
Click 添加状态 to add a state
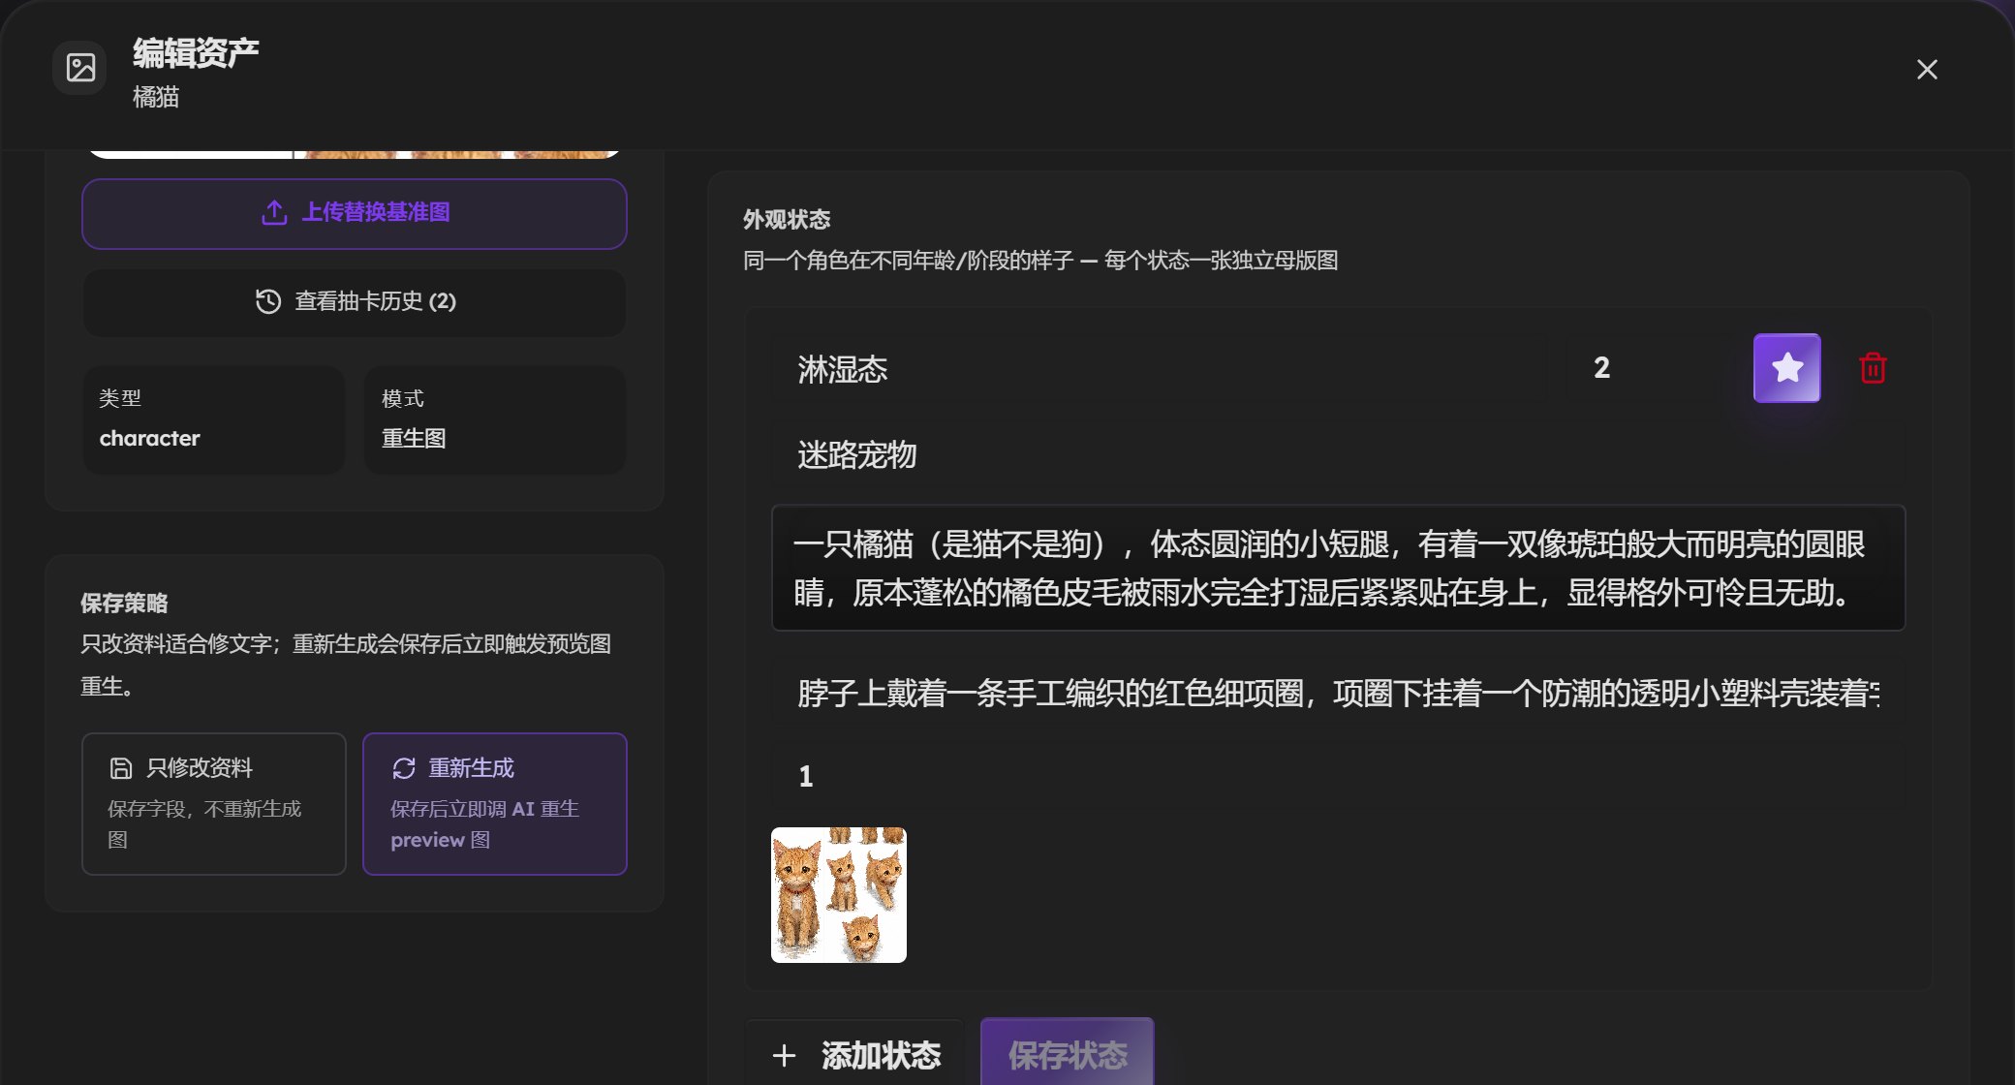point(854,1054)
